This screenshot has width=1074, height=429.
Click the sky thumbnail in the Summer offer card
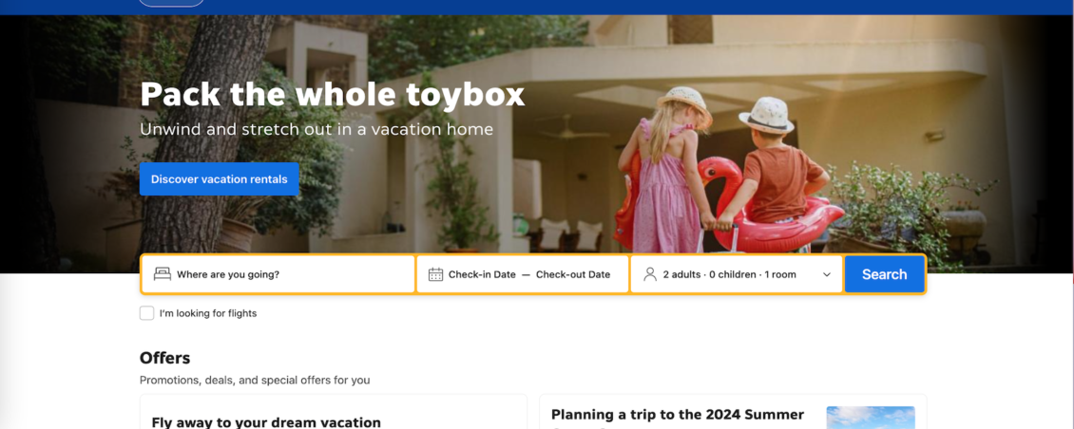click(870, 418)
